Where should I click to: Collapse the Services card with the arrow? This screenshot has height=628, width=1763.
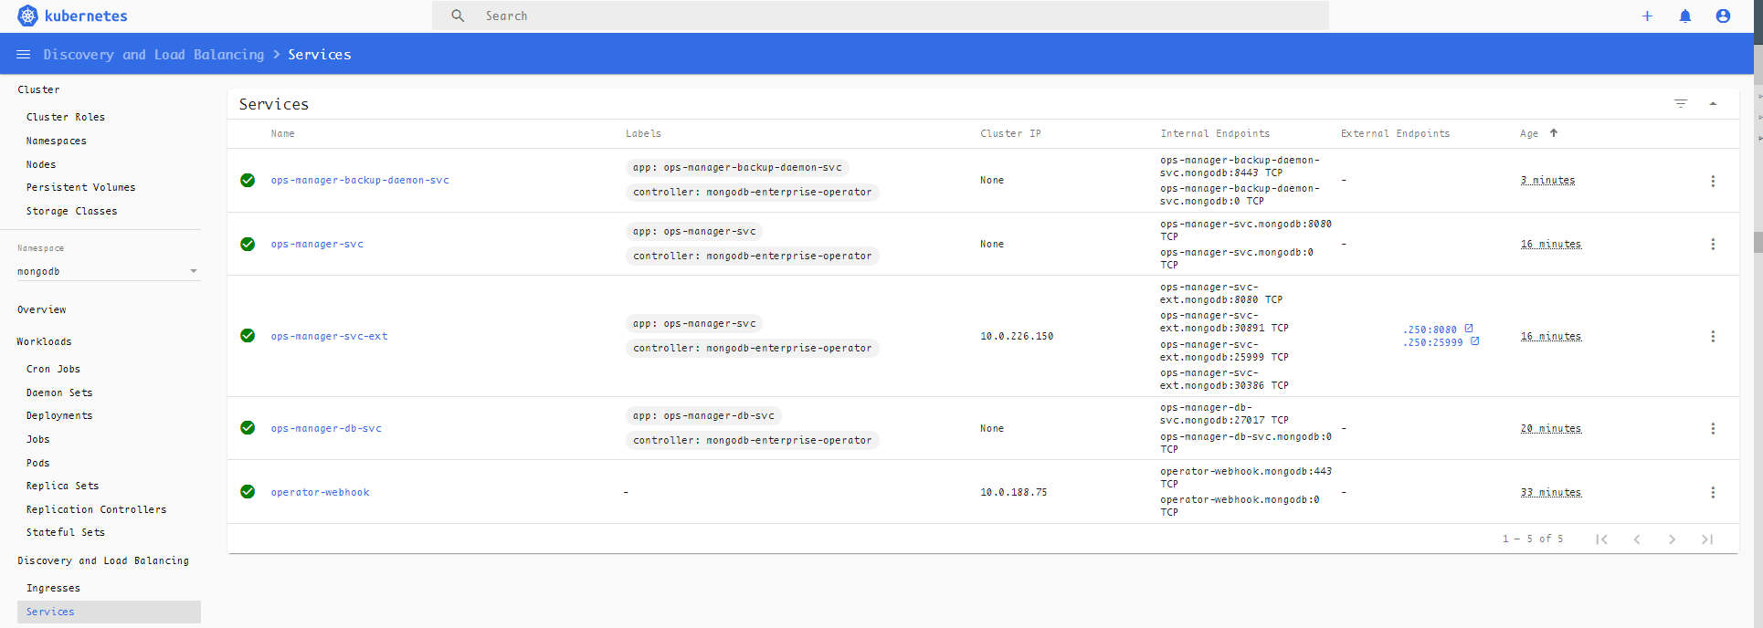point(1713,104)
